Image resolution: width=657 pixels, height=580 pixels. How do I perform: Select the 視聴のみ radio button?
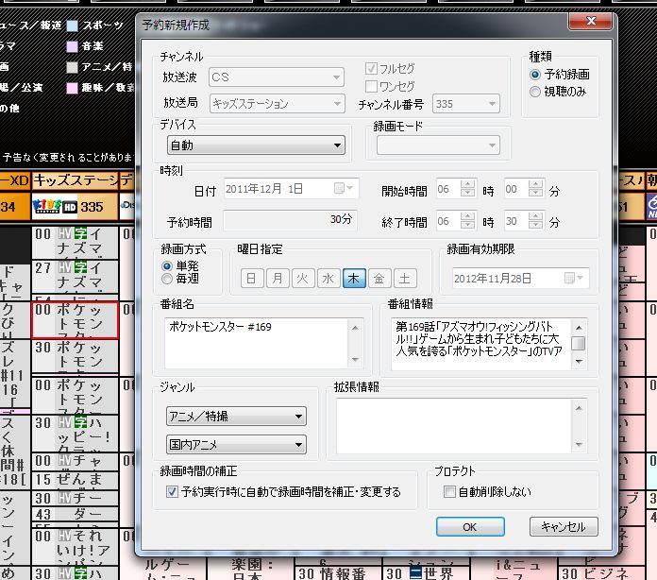534,92
